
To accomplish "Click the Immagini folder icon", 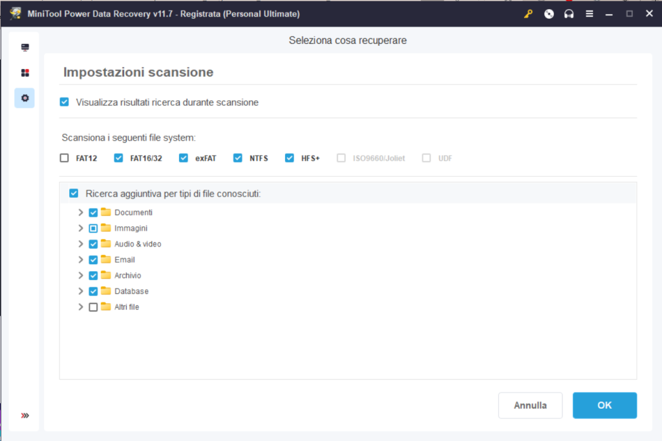I will [106, 228].
